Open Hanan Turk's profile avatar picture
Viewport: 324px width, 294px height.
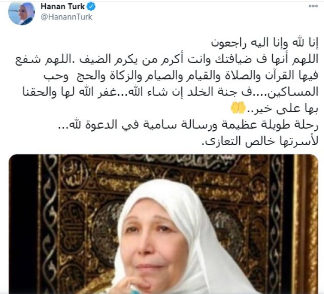[x=21, y=13]
